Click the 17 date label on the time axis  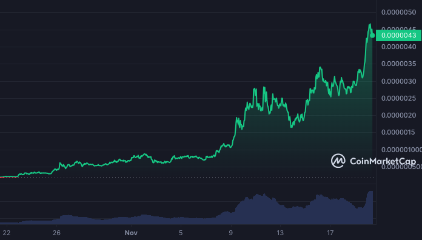[330, 233]
